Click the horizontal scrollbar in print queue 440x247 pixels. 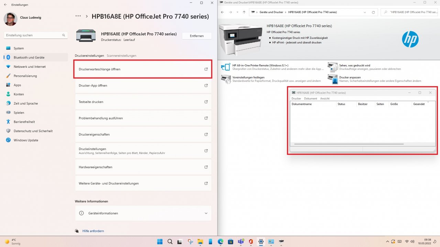[x=349, y=144]
